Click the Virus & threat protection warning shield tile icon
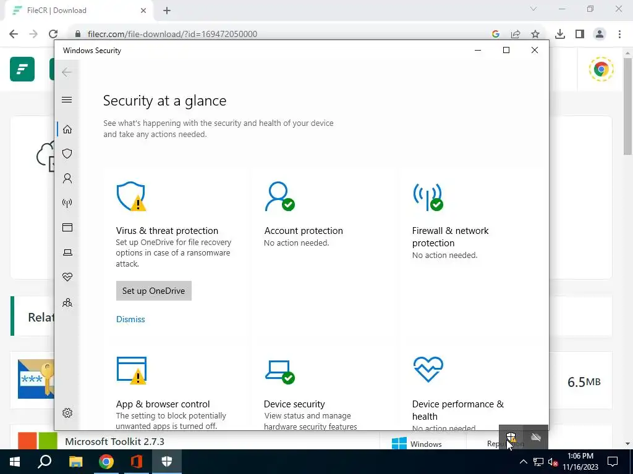This screenshot has width=633, height=474. point(131,196)
